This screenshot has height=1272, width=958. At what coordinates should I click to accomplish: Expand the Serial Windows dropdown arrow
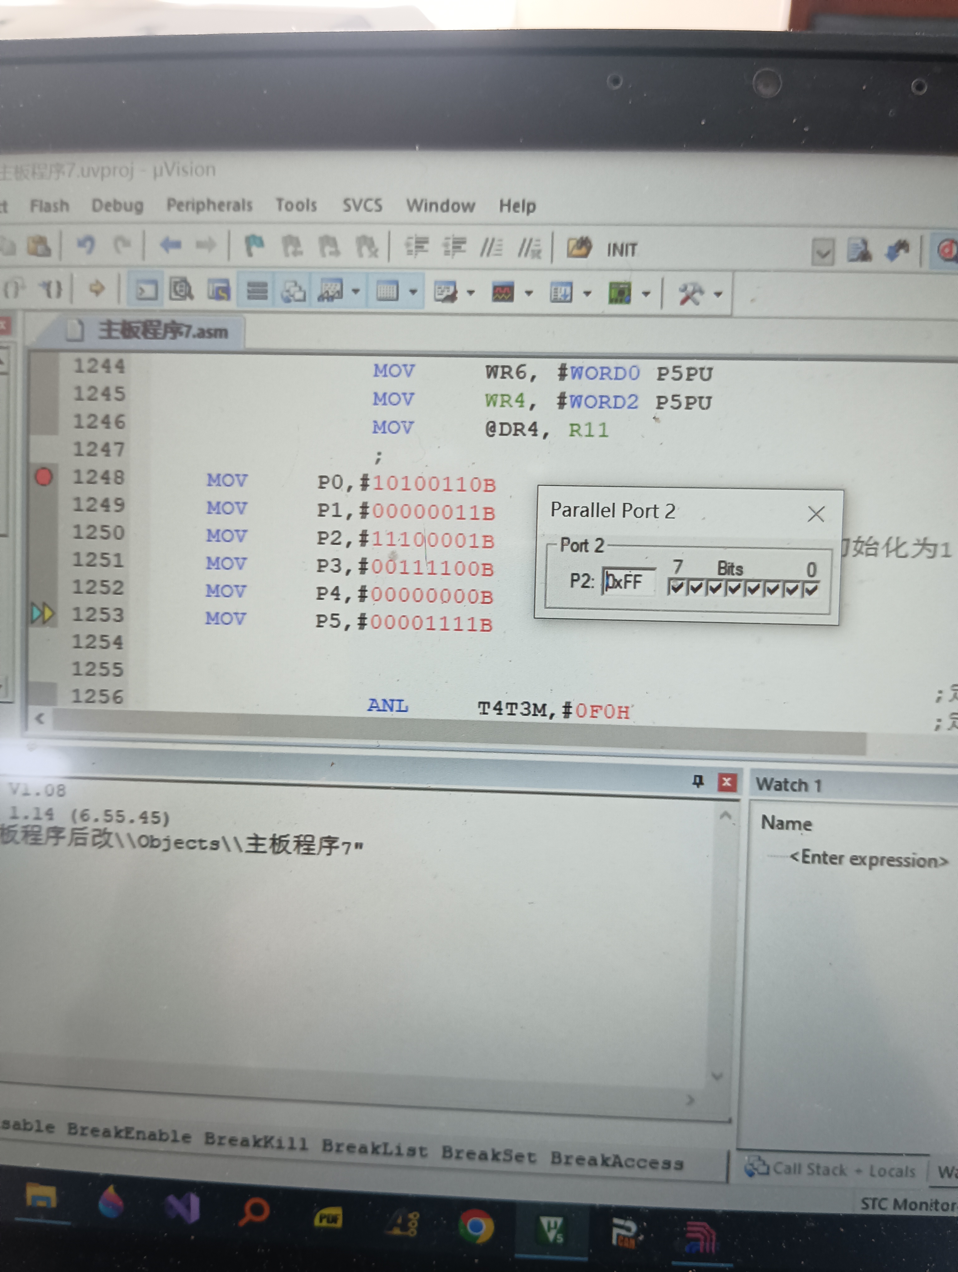[471, 293]
